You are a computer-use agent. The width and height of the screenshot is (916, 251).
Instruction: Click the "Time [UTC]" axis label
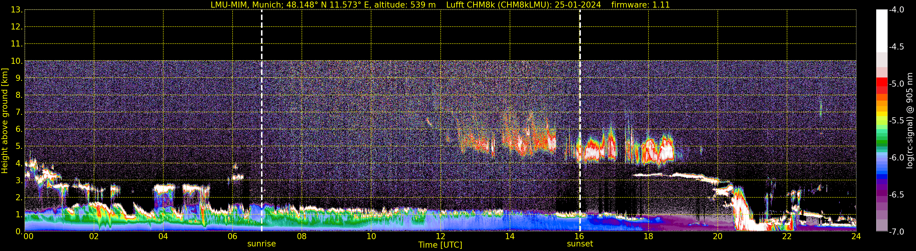point(440,245)
